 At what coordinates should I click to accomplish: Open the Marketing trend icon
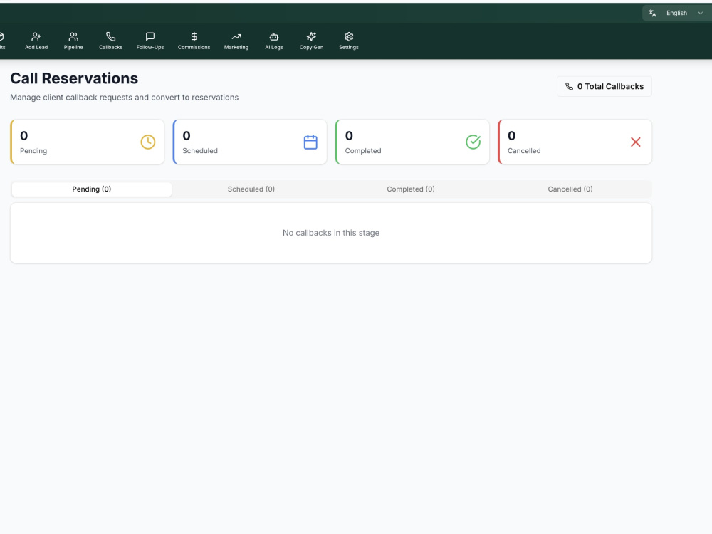(236, 37)
